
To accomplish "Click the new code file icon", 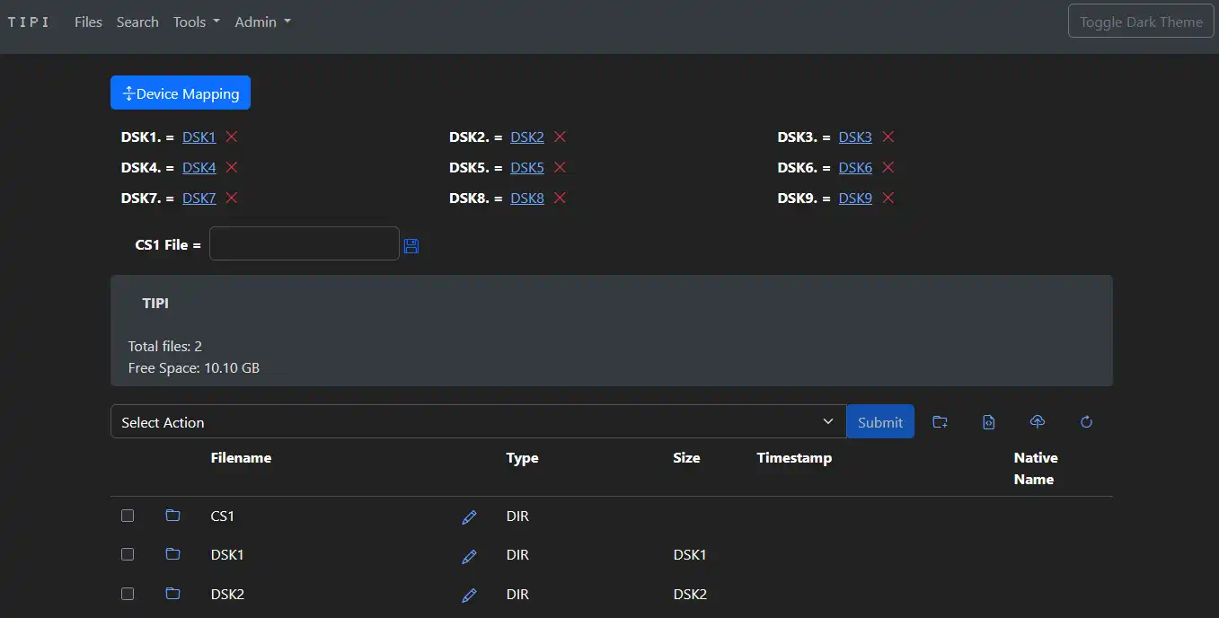I will coord(988,422).
